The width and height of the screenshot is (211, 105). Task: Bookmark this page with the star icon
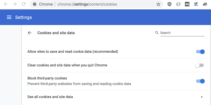click(x=159, y=4)
